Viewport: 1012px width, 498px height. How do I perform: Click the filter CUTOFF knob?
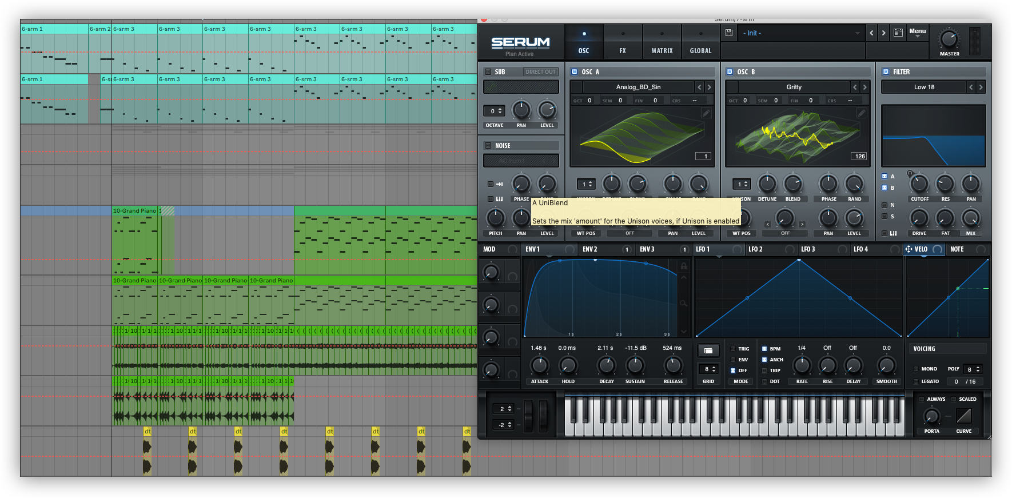(x=919, y=184)
